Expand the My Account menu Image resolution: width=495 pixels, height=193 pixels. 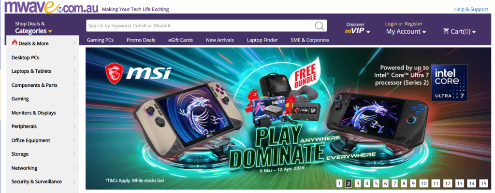pos(406,31)
